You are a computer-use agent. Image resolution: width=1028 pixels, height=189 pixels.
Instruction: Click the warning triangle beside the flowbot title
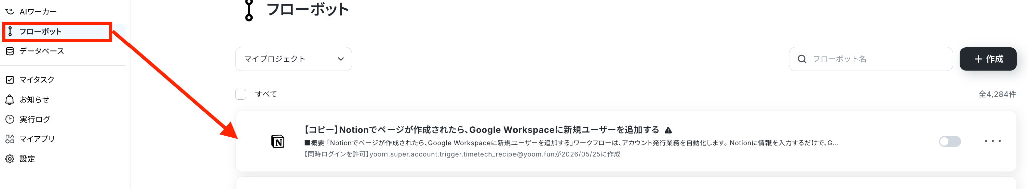click(x=668, y=130)
